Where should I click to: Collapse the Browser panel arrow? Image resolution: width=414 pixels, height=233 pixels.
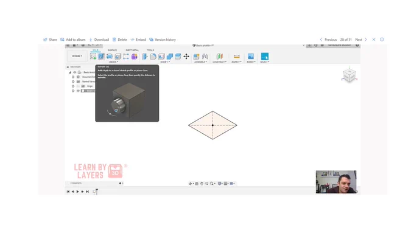[x=68, y=67]
